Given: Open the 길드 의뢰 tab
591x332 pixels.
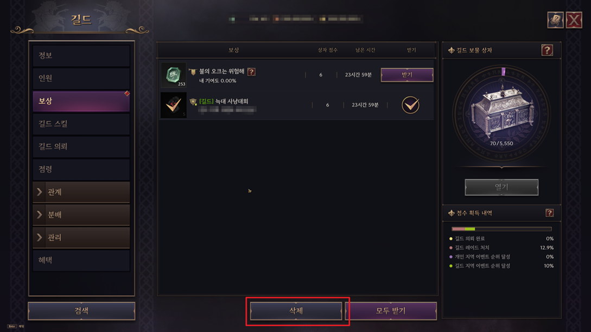Looking at the screenshot, I should tap(81, 146).
